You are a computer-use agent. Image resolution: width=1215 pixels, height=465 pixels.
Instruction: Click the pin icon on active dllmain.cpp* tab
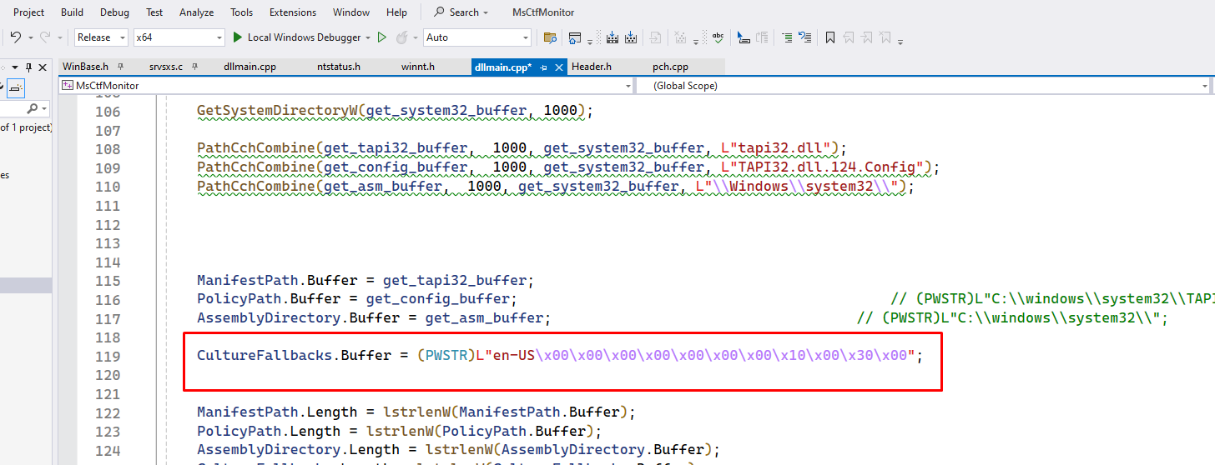543,67
